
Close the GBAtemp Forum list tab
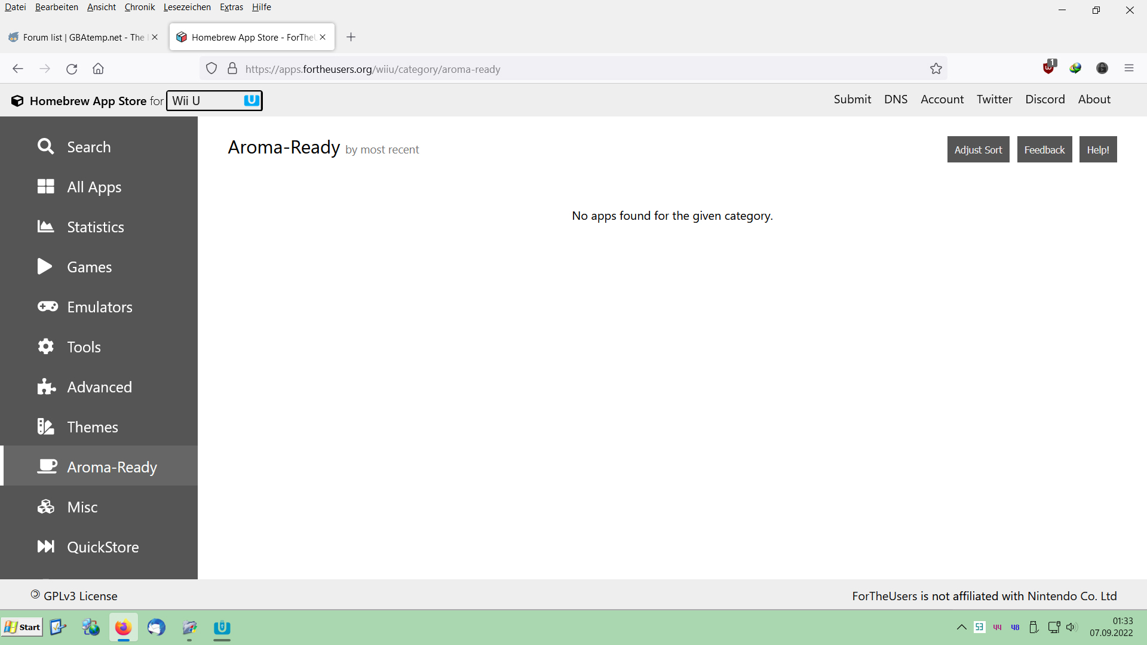pos(155,37)
